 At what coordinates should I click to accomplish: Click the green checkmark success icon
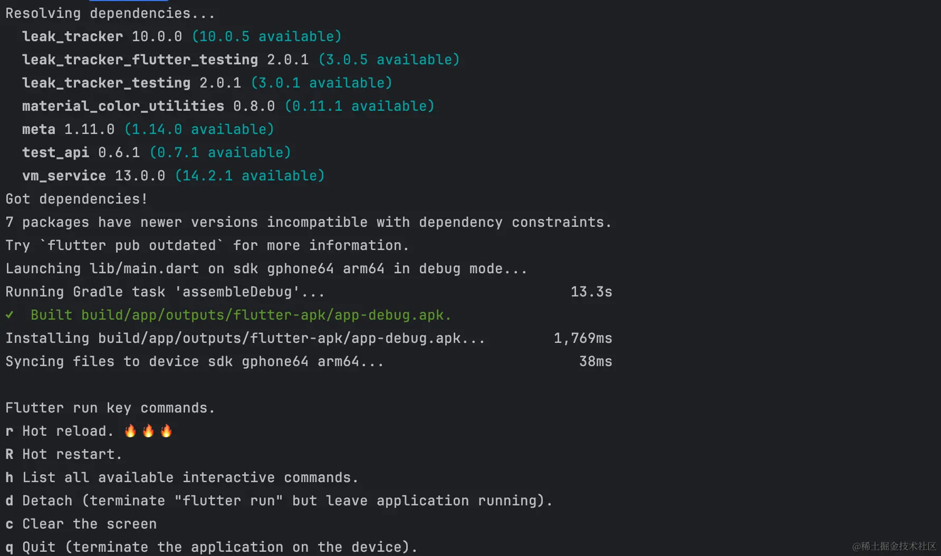pyautogui.click(x=9, y=314)
